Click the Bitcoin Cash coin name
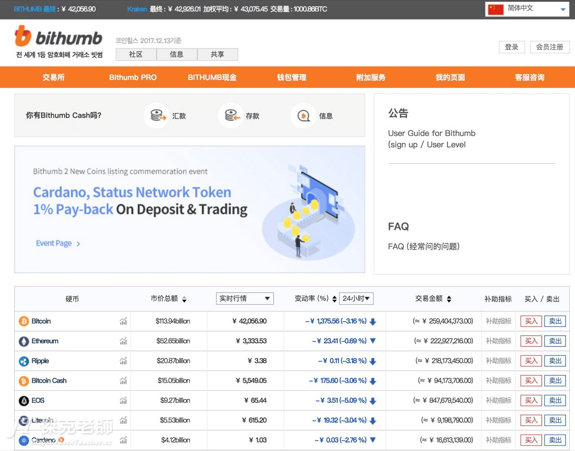 tap(49, 381)
